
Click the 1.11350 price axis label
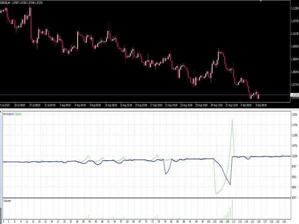[x=295, y=8]
